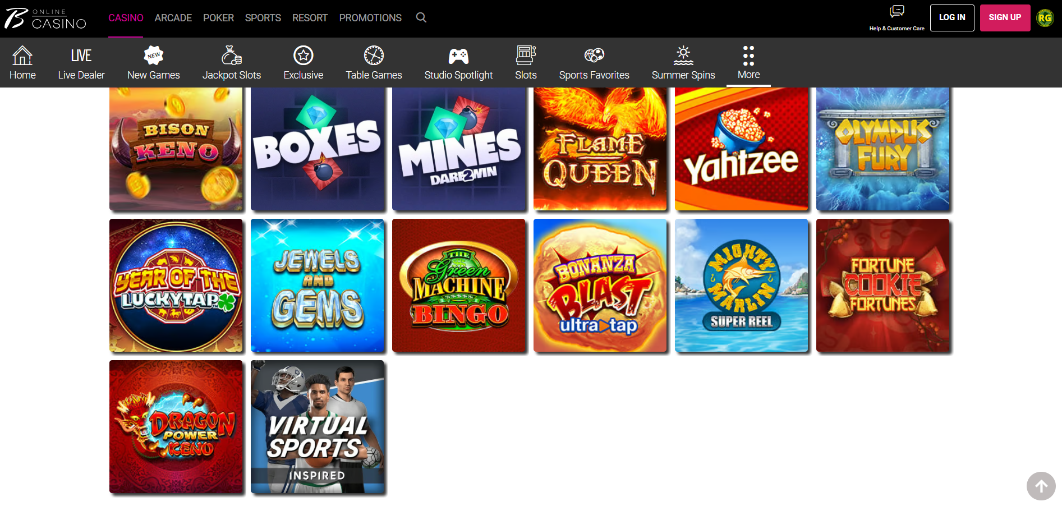Open Help & Customer Care chat

coord(897,18)
